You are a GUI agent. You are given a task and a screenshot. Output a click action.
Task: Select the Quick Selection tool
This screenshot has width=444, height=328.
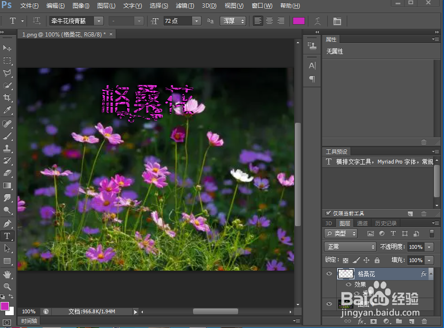pos(7,85)
